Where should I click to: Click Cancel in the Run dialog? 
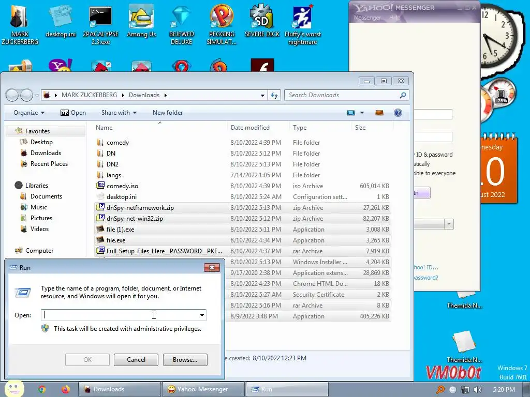pyautogui.click(x=136, y=360)
